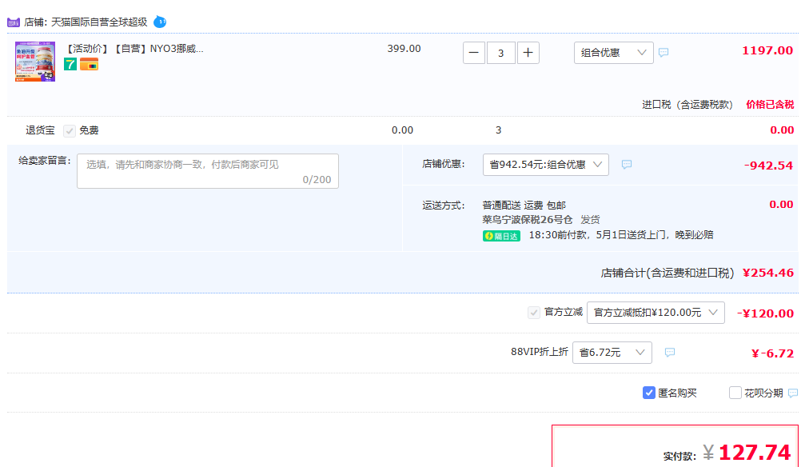Click the red 价格已含税 text
This screenshot has width=801, height=467.
(770, 104)
